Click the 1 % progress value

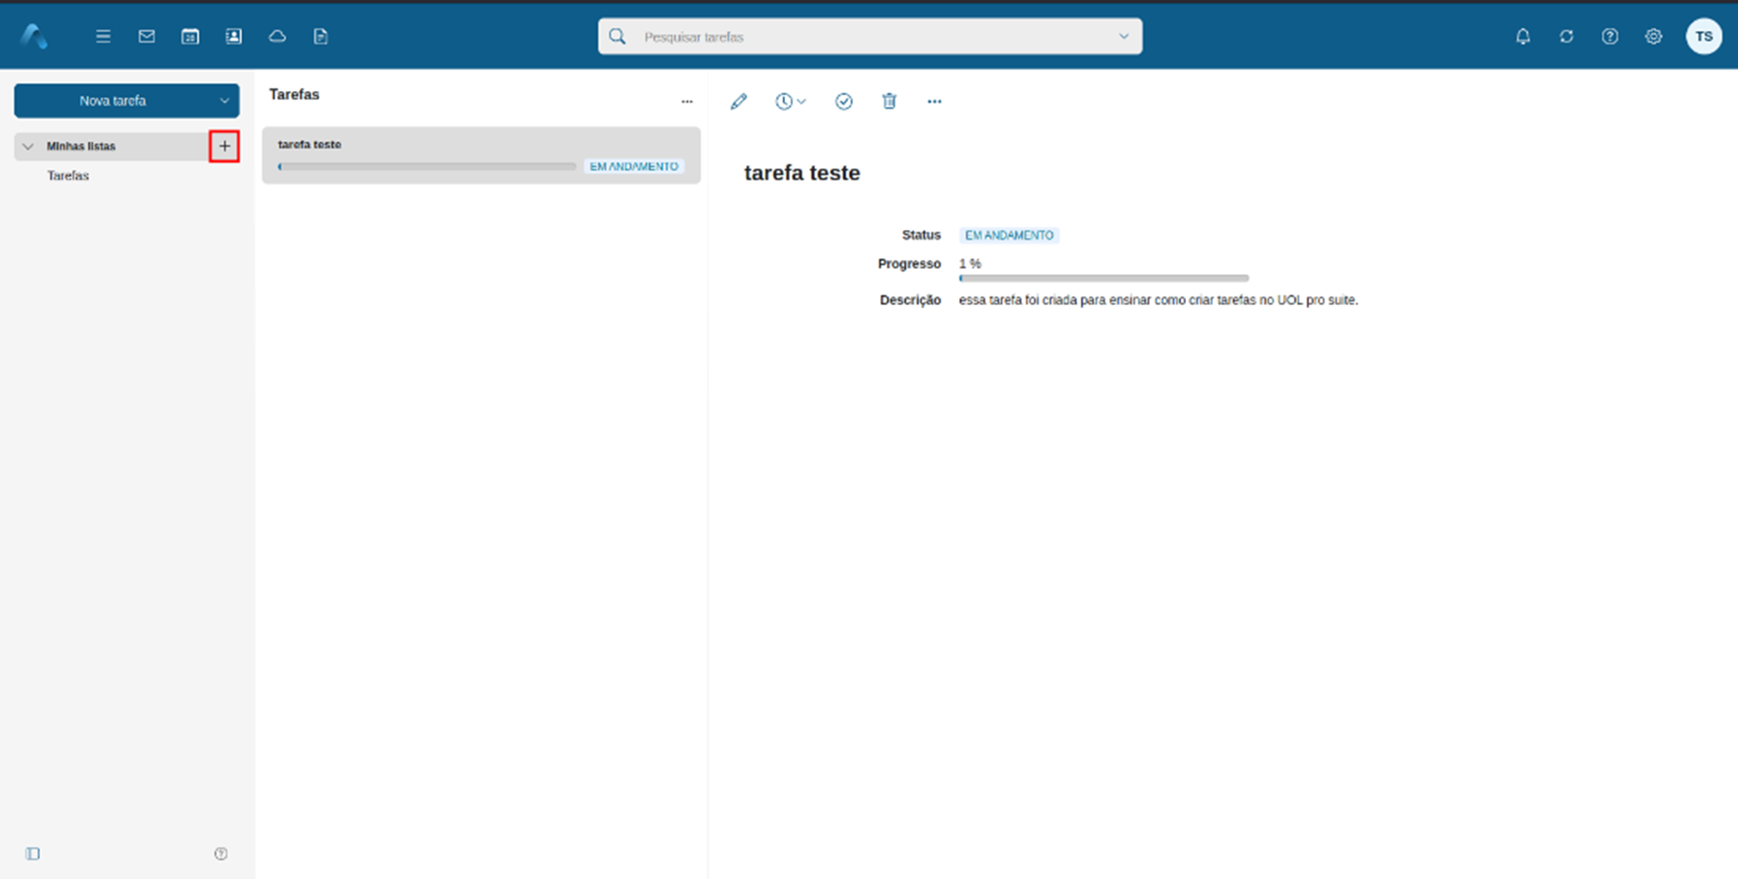coord(969,263)
